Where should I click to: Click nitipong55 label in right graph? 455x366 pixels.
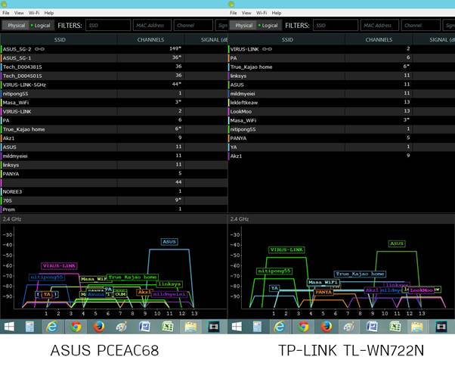(x=274, y=271)
